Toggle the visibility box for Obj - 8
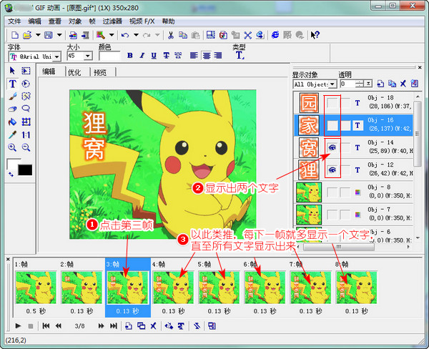Screen dimensions: 429x349 pos(332,192)
